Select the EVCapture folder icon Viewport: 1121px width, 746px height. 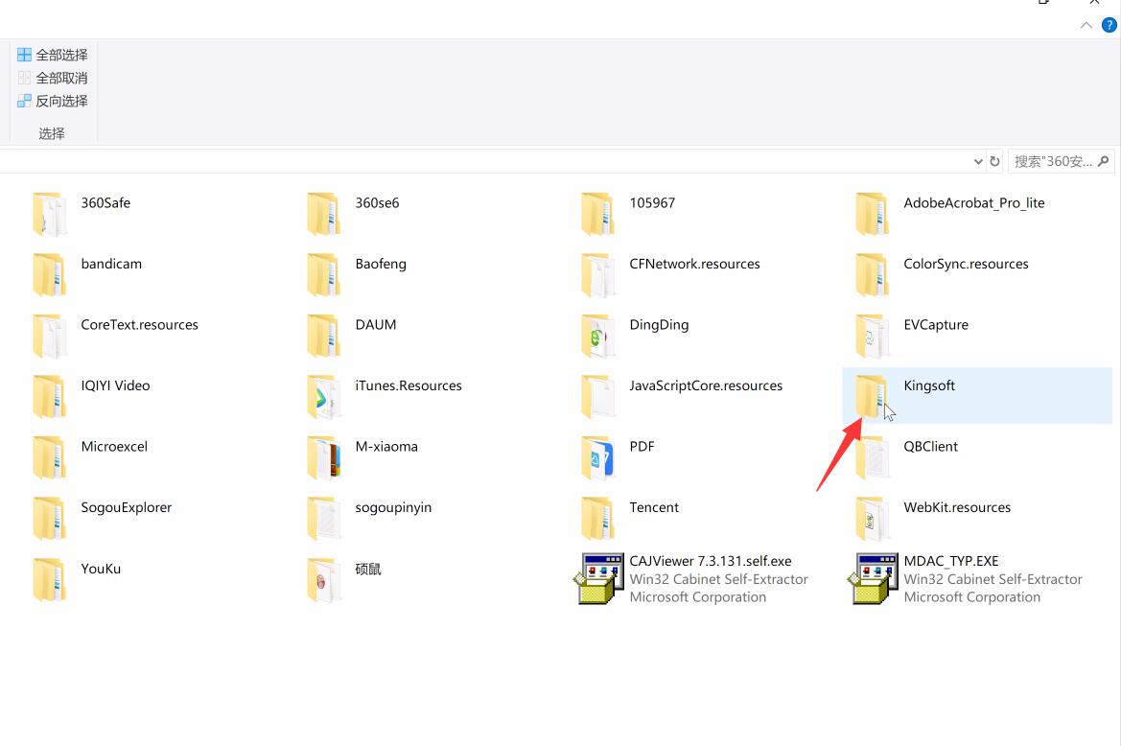click(x=873, y=336)
